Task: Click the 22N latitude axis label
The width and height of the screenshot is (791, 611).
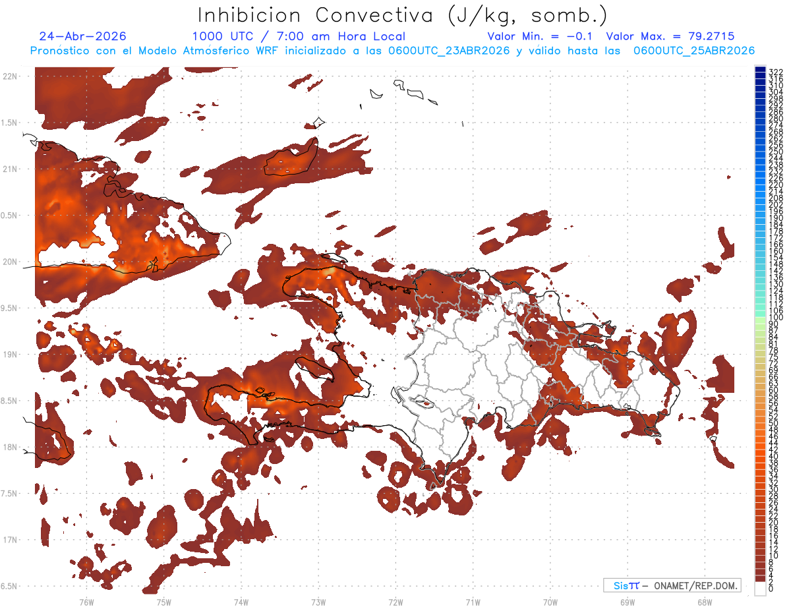Action: (9, 76)
